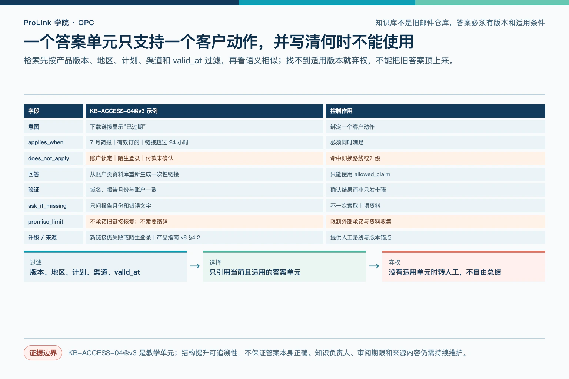Click the '弃权' step card

(464, 266)
